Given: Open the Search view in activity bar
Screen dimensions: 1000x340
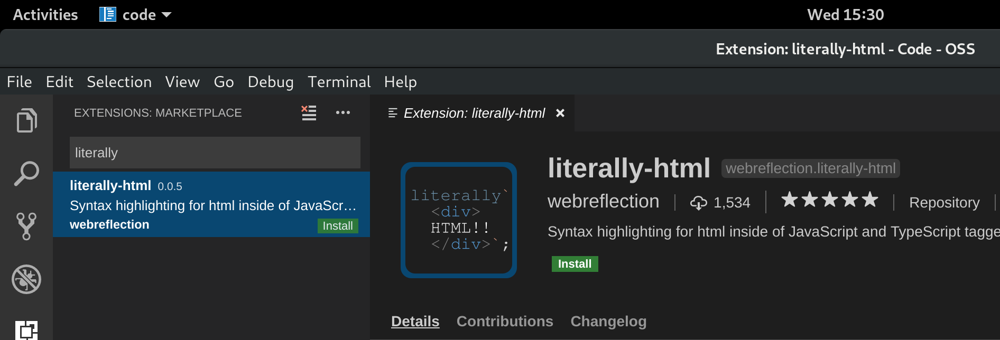Looking at the screenshot, I should click(x=26, y=174).
